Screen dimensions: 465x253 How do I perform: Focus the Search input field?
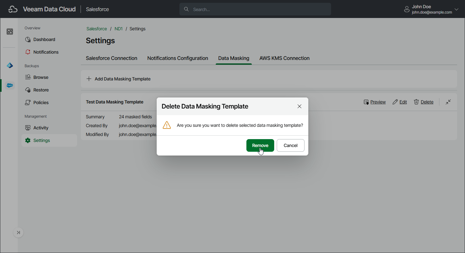255,9
